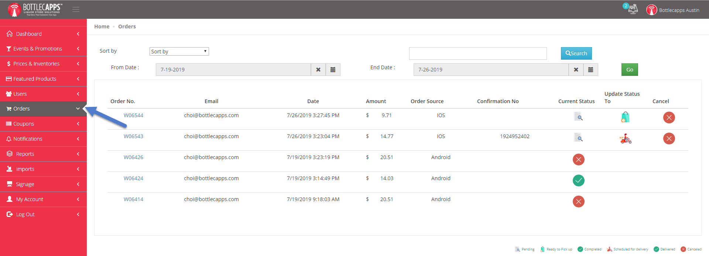The image size is (709, 256).
Task: Select Log Out in the sidebar
Action: [43, 214]
